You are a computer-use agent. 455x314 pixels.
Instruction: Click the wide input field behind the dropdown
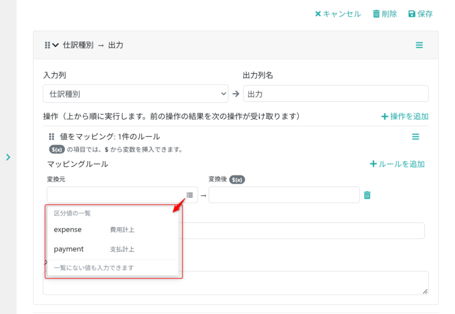click(x=302, y=231)
